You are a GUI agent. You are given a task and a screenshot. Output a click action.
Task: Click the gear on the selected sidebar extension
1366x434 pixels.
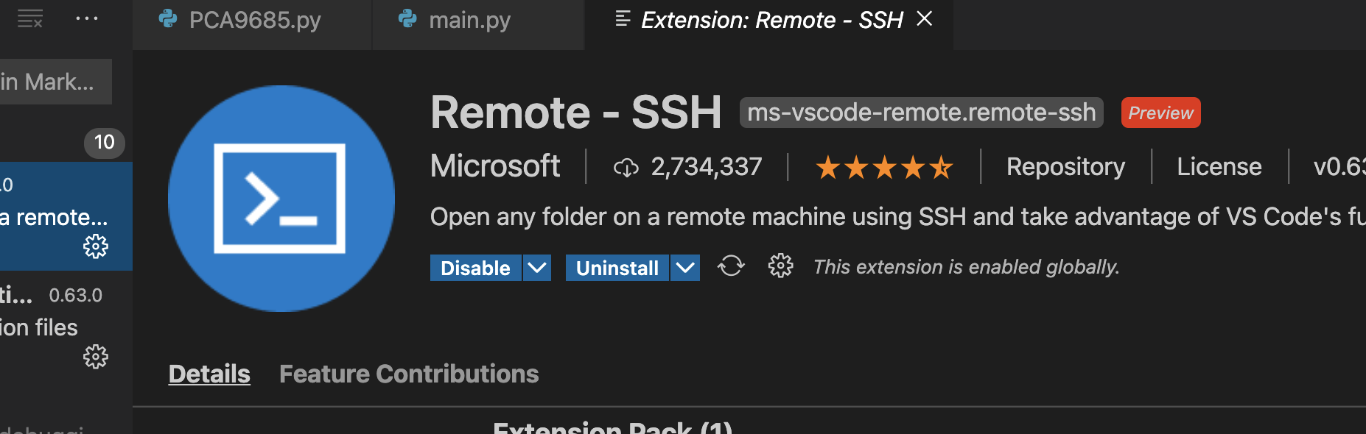(x=96, y=246)
